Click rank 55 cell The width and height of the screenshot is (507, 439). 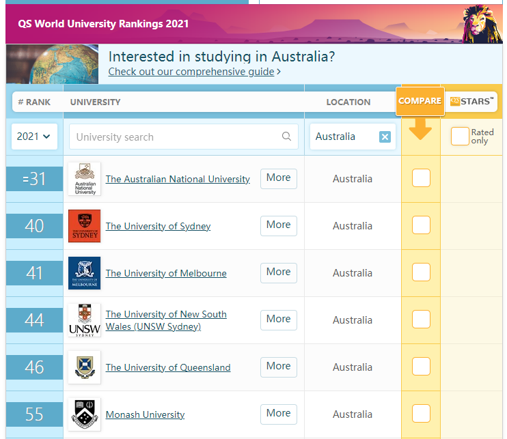(34, 414)
